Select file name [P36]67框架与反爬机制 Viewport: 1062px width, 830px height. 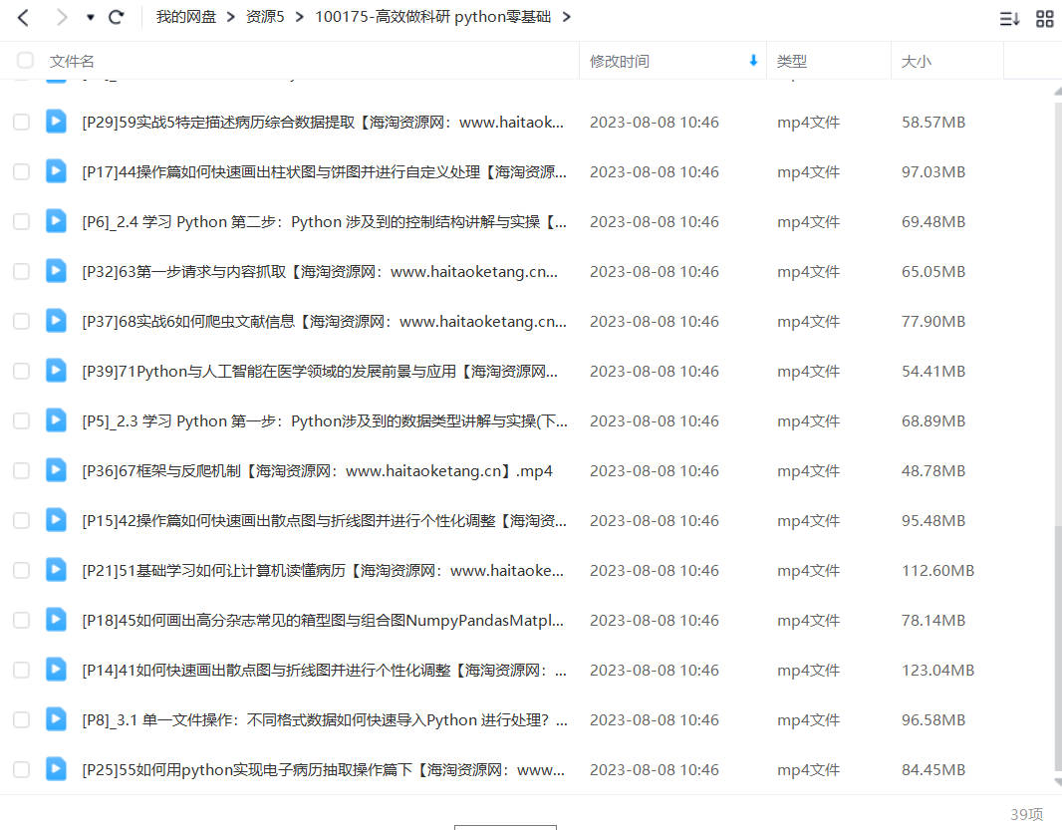click(317, 471)
